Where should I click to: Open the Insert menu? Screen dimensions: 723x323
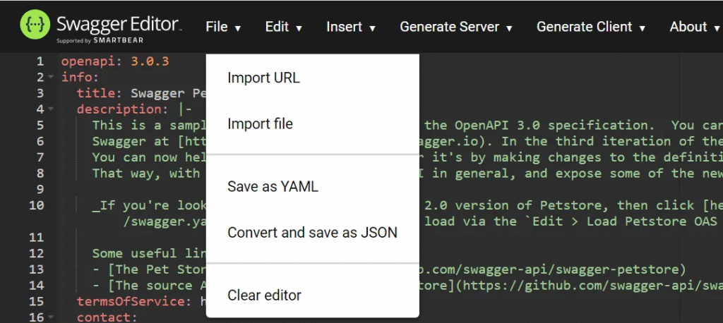point(351,28)
